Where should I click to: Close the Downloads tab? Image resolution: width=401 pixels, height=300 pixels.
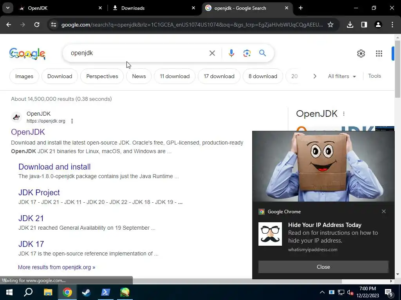pos(193,8)
